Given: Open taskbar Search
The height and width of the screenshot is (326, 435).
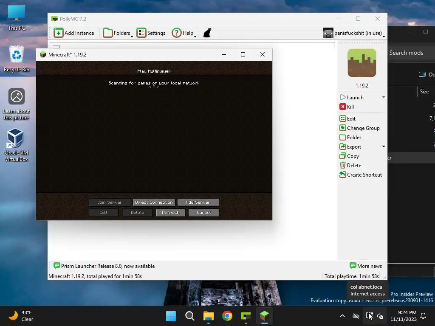Looking at the screenshot, I should pyautogui.click(x=190, y=316).
